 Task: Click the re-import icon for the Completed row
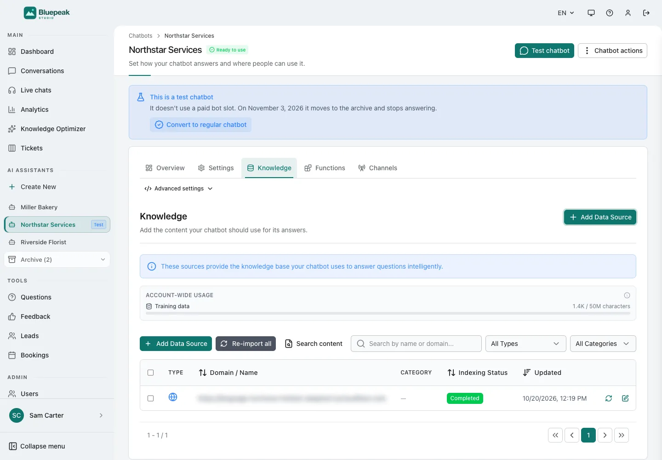[x=609, y=398]
